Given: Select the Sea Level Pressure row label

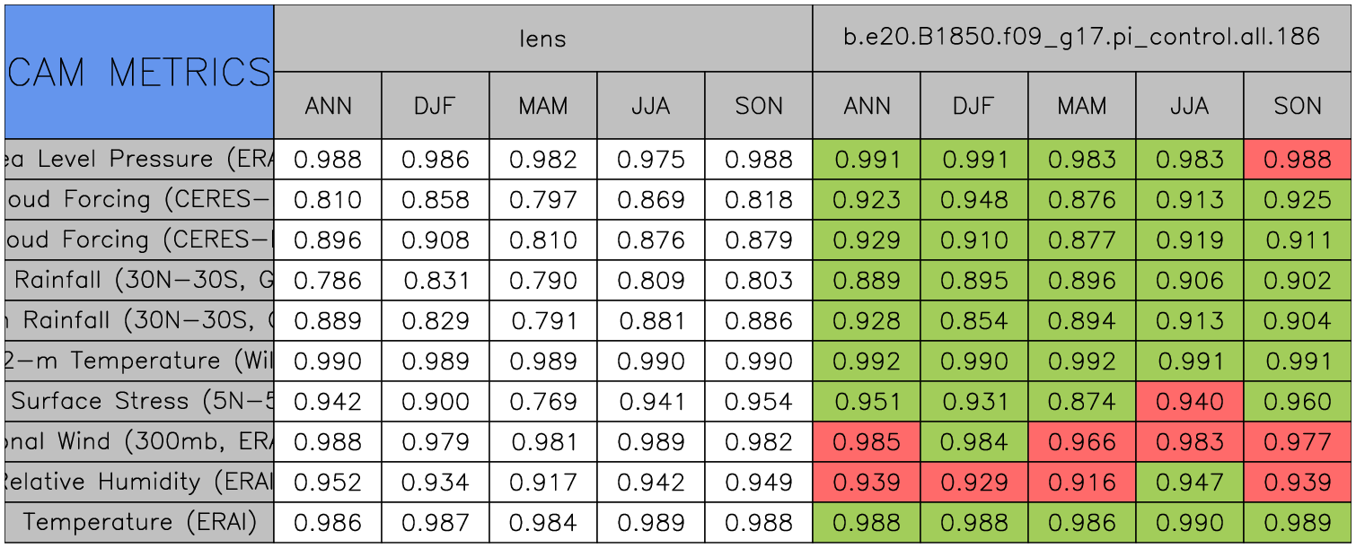Looking at the screenshot, I should (x=139, y=160).
